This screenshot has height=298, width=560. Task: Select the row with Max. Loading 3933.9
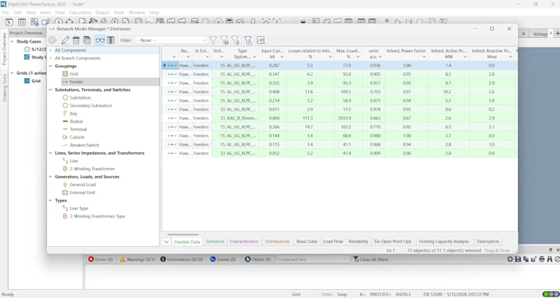(339, 118)
